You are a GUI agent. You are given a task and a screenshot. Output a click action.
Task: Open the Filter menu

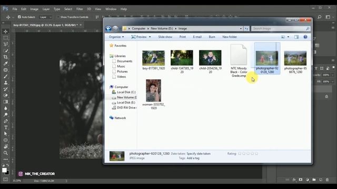click(x=80, y=9)
